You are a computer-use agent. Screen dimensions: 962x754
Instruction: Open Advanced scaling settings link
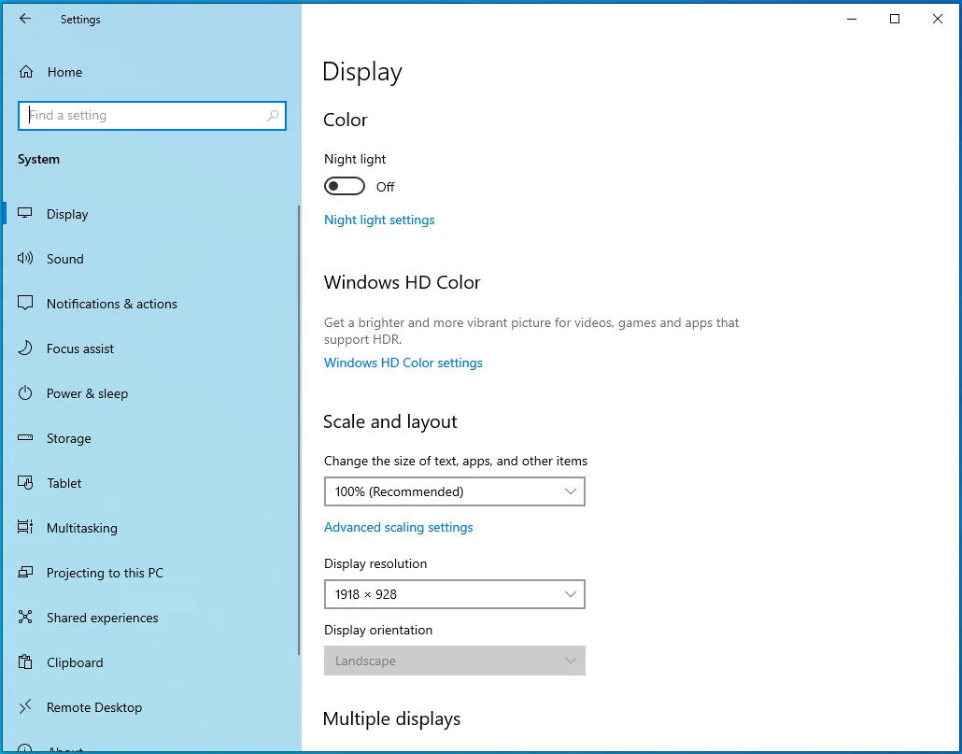tap(398, 527)
